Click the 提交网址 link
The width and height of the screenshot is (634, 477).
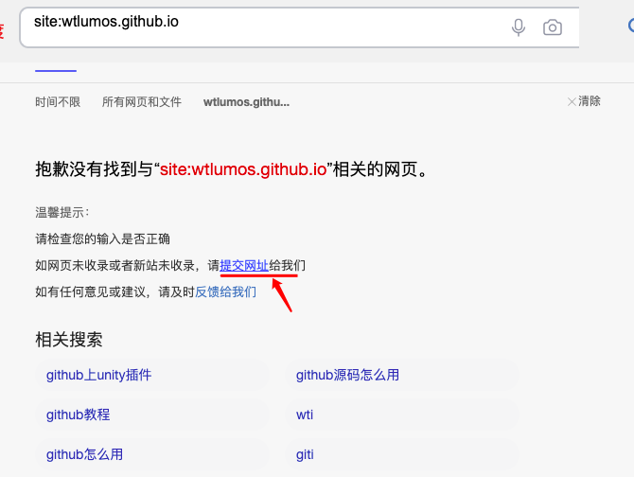[243, 266]
